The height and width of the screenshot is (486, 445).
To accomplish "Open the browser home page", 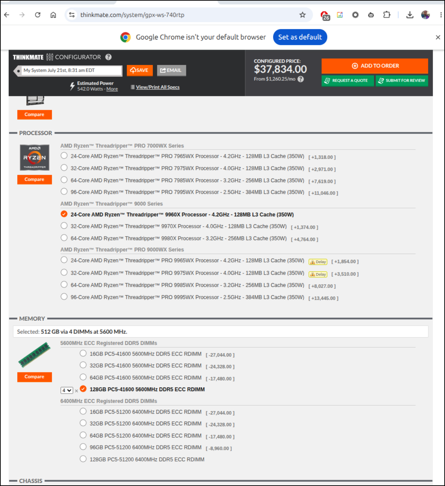I will click(53, 15).
